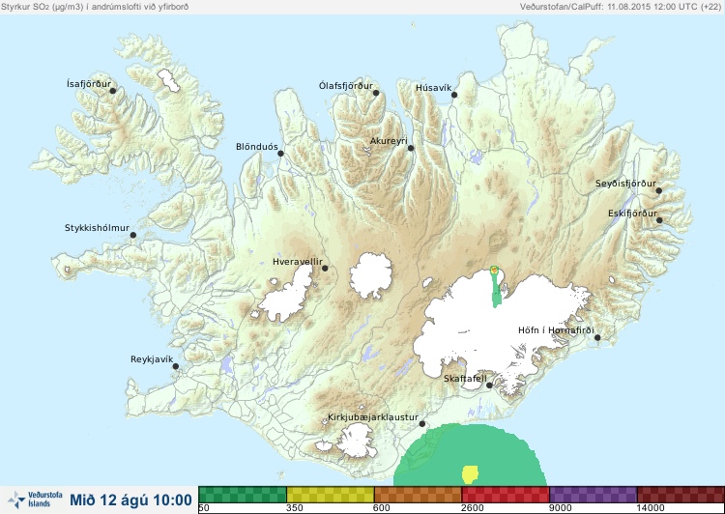Viewport: 725px width, 514px height.
Task: Click the Ólafsfjörður marker dot
Action: pyautogui.click(x=376, y=93)
